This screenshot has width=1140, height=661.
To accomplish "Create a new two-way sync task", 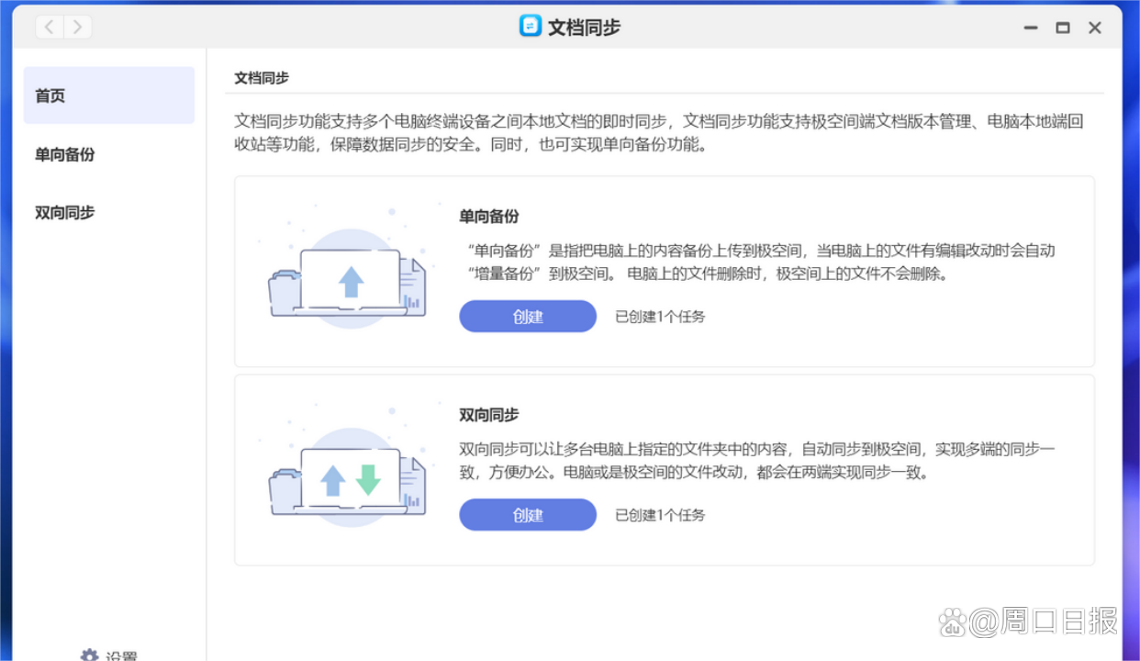I will pyautogui.click(x=528, y=514).
